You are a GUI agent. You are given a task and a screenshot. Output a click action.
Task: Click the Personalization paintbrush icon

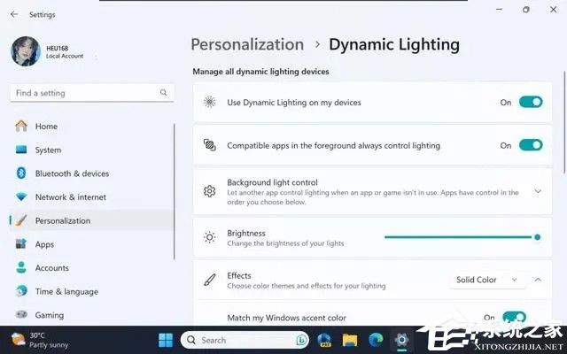click(x=21, y=220)
